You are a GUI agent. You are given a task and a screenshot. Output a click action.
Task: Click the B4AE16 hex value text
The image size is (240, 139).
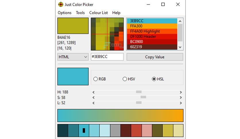pos(64,38)
